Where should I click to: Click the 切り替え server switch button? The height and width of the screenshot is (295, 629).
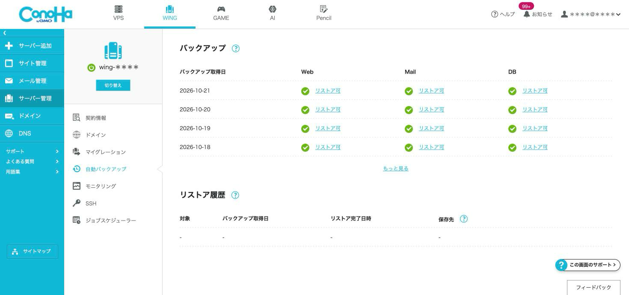coord(113,85)
